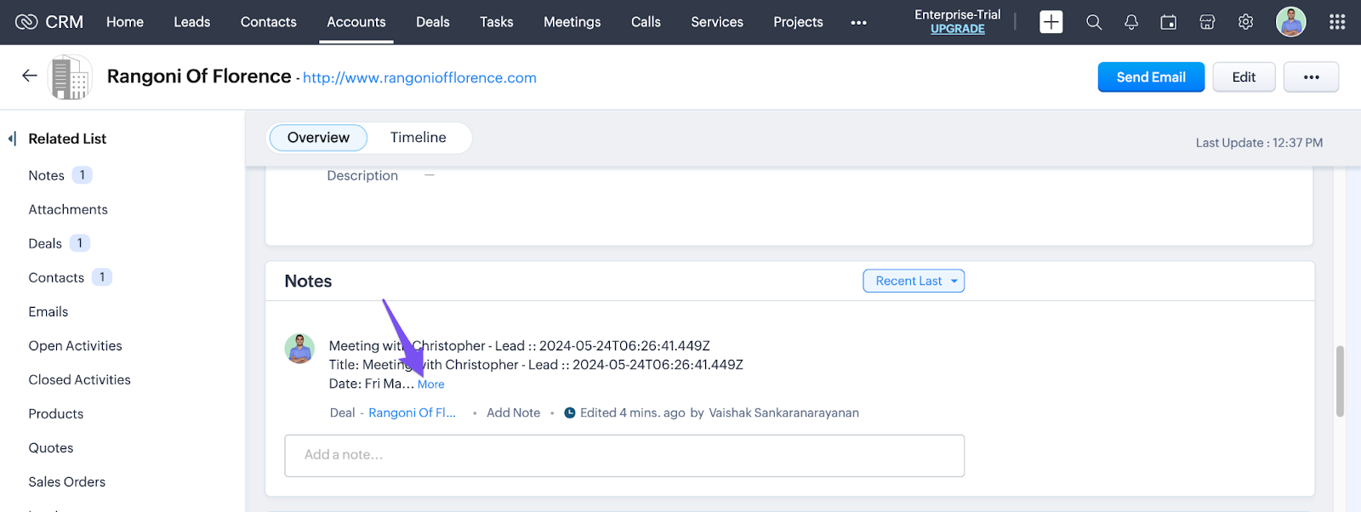This screenshot has height=512, width=1361.
Task: Open the settings gear icon
Action: pyautogui.click(x=1245, y=22)
